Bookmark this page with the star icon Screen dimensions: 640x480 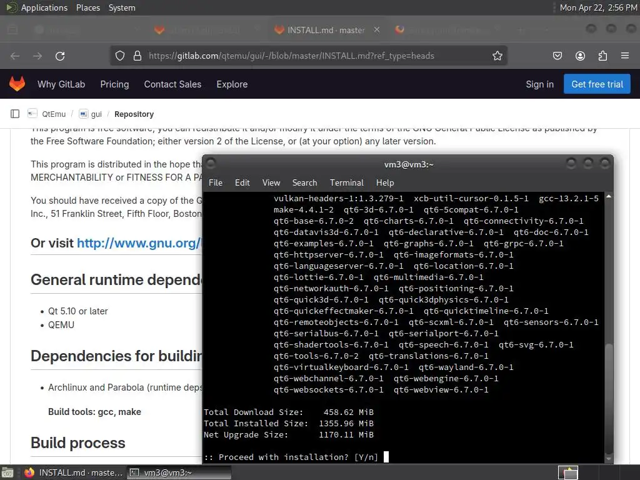click(x=497, y=56)
